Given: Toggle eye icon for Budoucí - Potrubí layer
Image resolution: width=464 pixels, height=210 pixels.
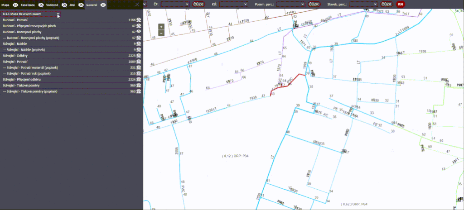Looking at the screenshot, I should [x=140, y=20].
